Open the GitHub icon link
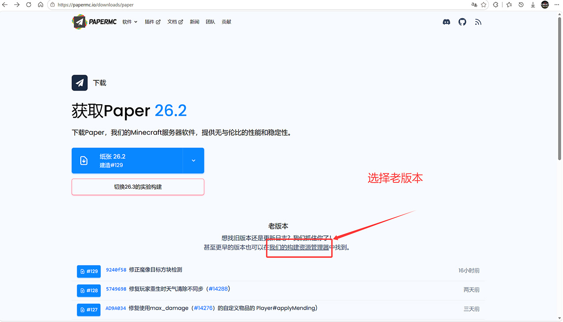The image size is (563, 322). click(462, 22)
